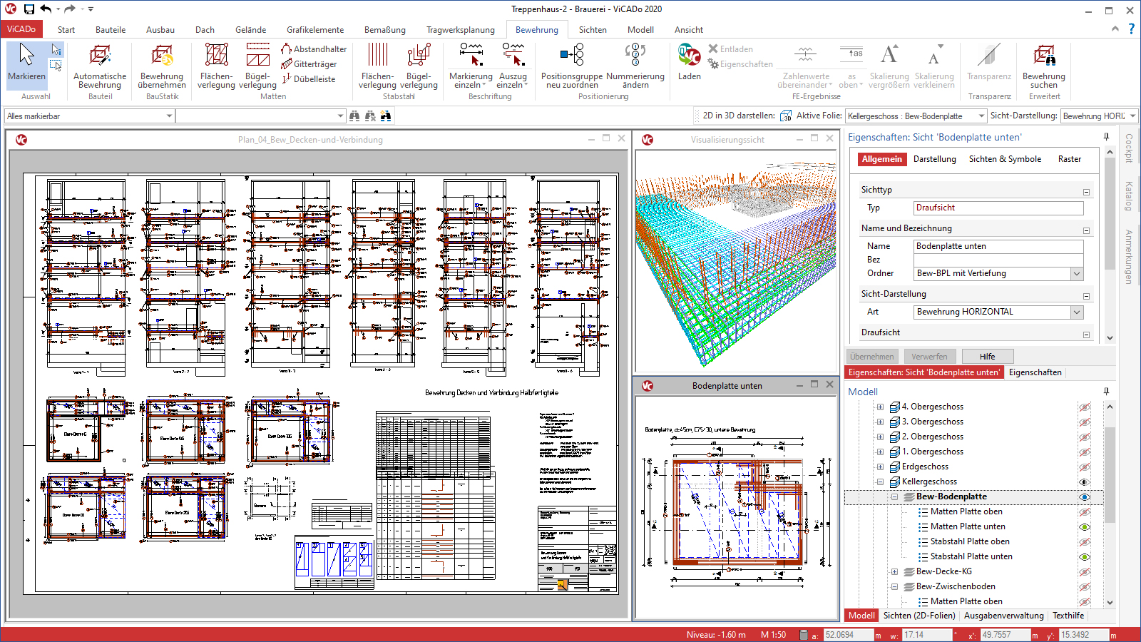Open Cockpit side panel
Screen dimensions: 1141x642
[1129, 148]
